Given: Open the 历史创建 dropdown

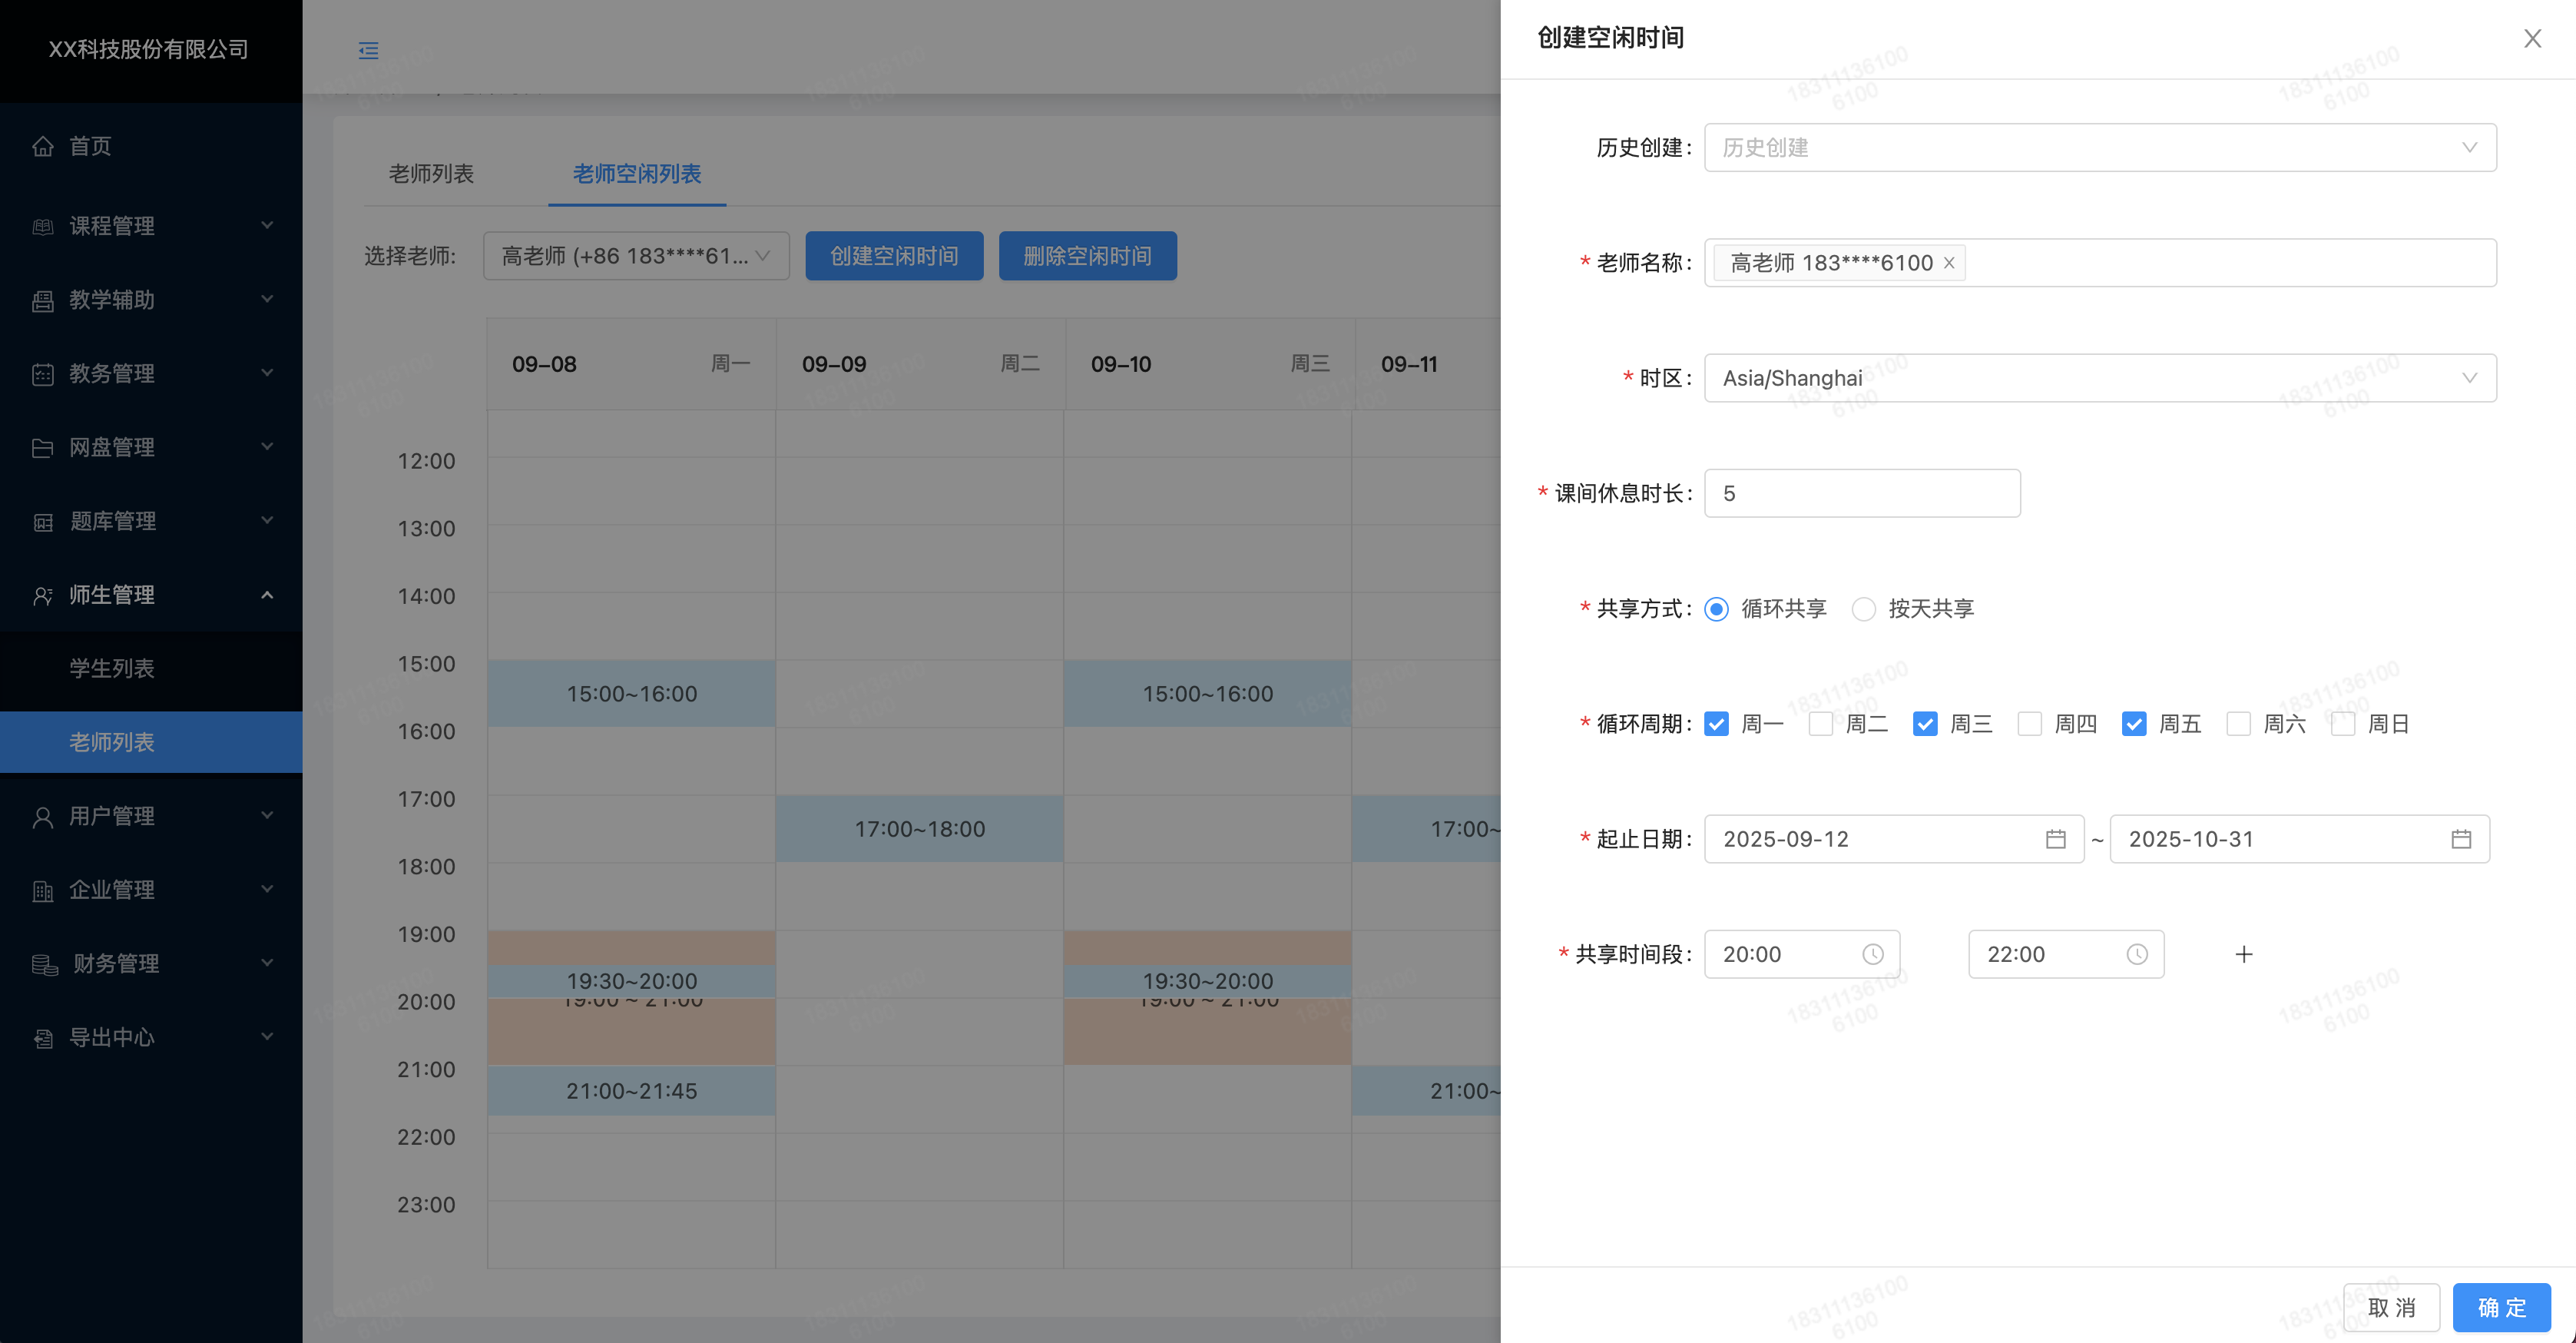Looking at the screenshot, I should pos(2100,148).
